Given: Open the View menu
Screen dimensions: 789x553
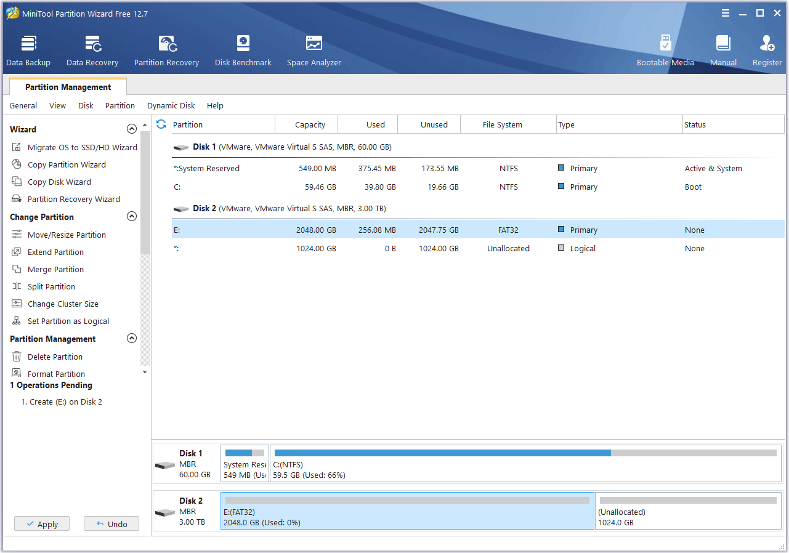Looking at the screenshot, I should point(58,106).
